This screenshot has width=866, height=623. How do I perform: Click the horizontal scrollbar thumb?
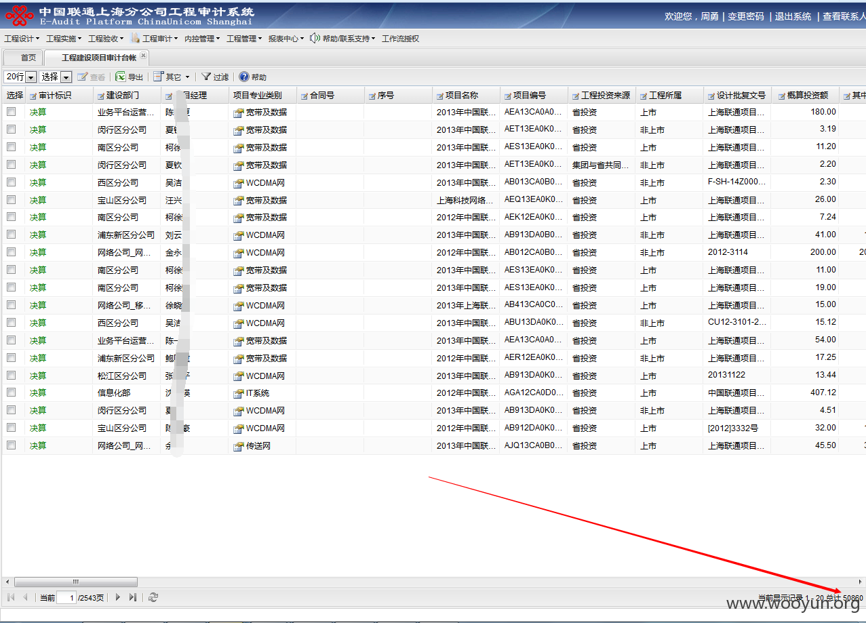coord(76,582)
